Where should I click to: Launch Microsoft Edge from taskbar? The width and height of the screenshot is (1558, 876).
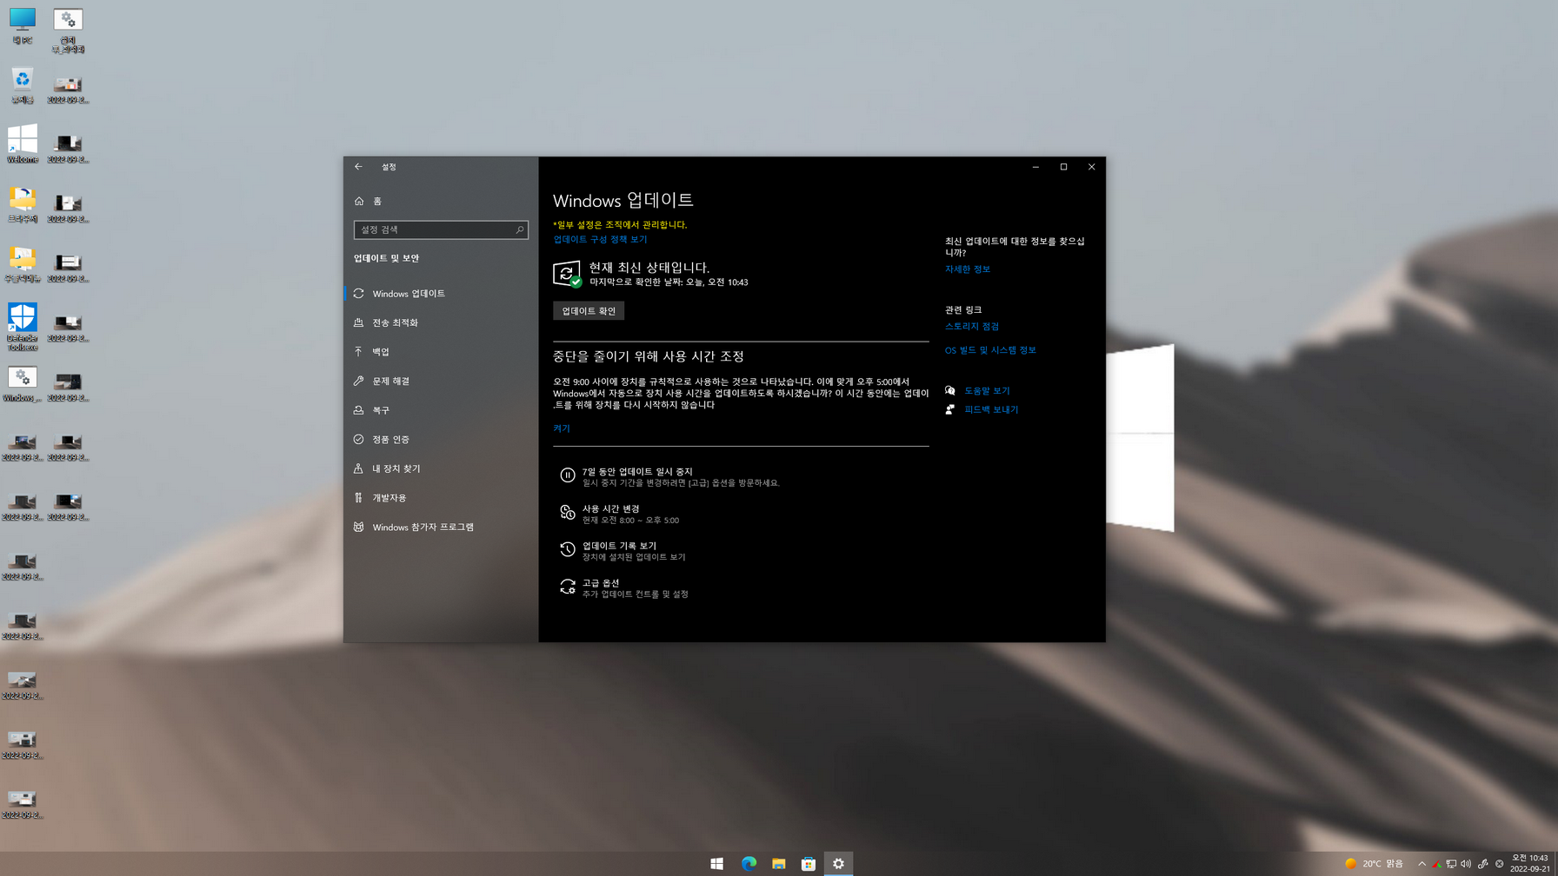tap(749, 863)
